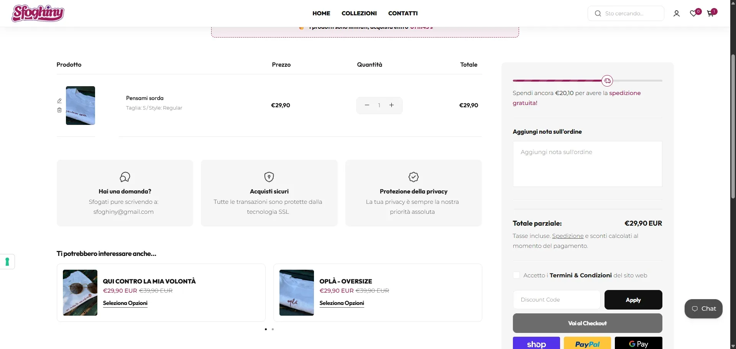Pay with Shop Pay button
This screenshot has width=736, height=349.
(x=536, y=344)
